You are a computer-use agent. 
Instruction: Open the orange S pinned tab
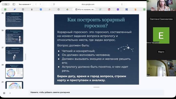pos(136,9)
